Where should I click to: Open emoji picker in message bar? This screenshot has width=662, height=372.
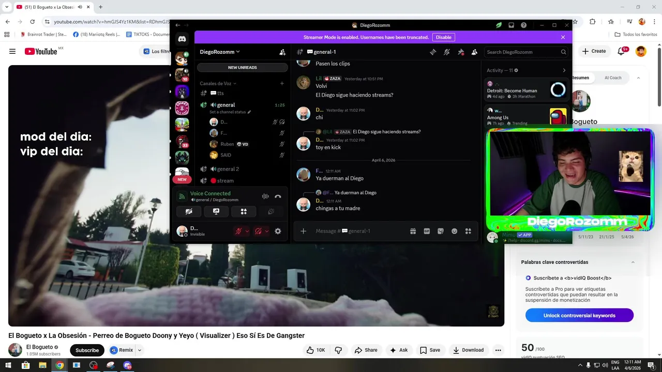pos(454,231)
